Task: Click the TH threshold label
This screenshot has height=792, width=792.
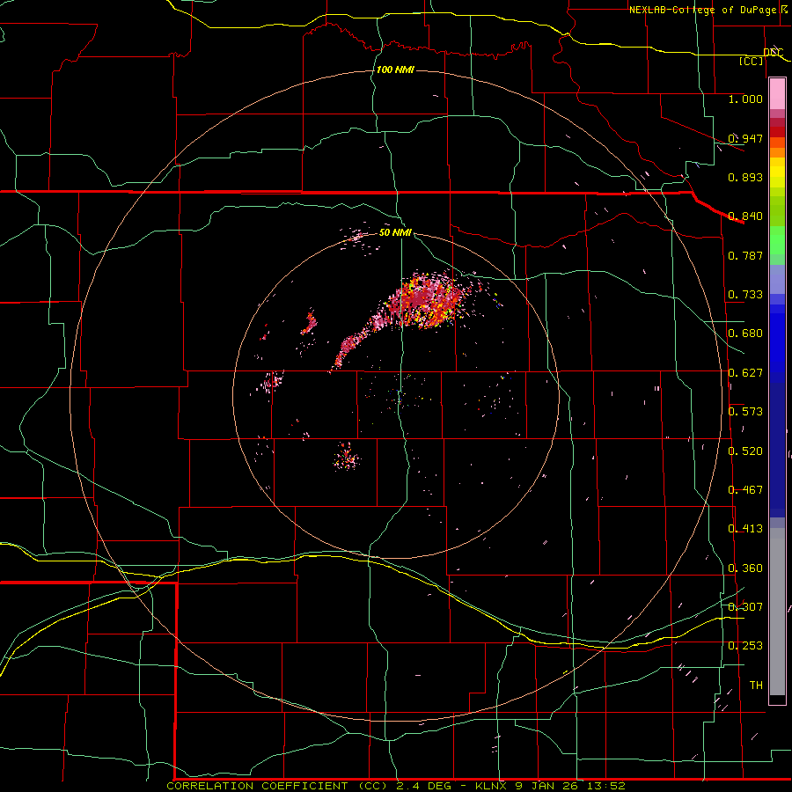Action: 756,686
